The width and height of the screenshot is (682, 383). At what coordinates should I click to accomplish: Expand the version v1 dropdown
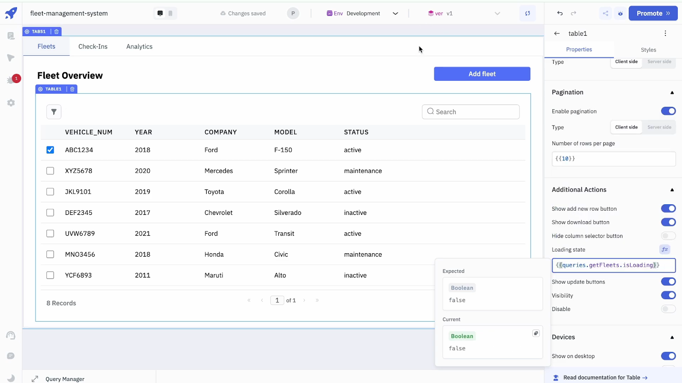click(x=497, y=13)
